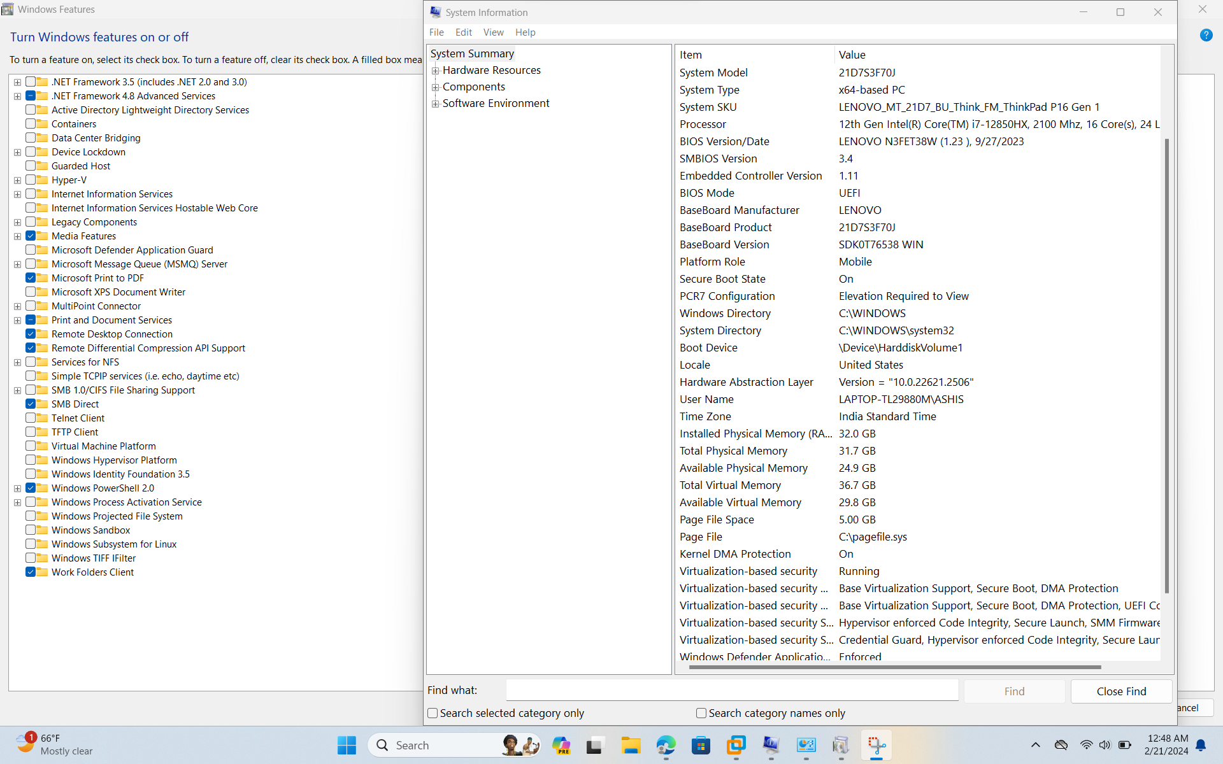Toggle Search selected category only

(433, 713)
